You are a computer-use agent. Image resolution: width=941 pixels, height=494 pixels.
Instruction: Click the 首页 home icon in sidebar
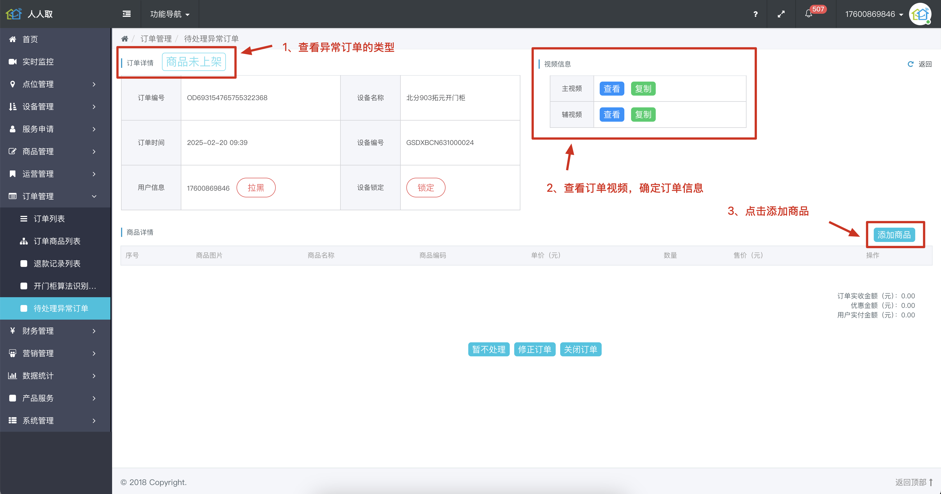12,39
